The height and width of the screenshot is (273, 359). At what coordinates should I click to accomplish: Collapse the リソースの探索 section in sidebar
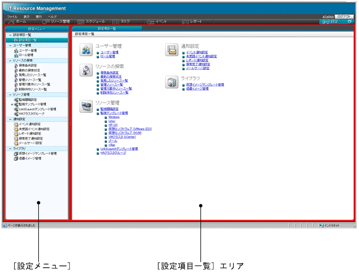click(11, 60)
